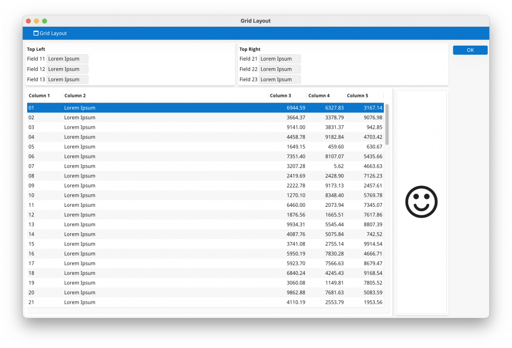Screen dimensions: 512x348
Task: Click the Column 2 header
Action: coord(75,95)
